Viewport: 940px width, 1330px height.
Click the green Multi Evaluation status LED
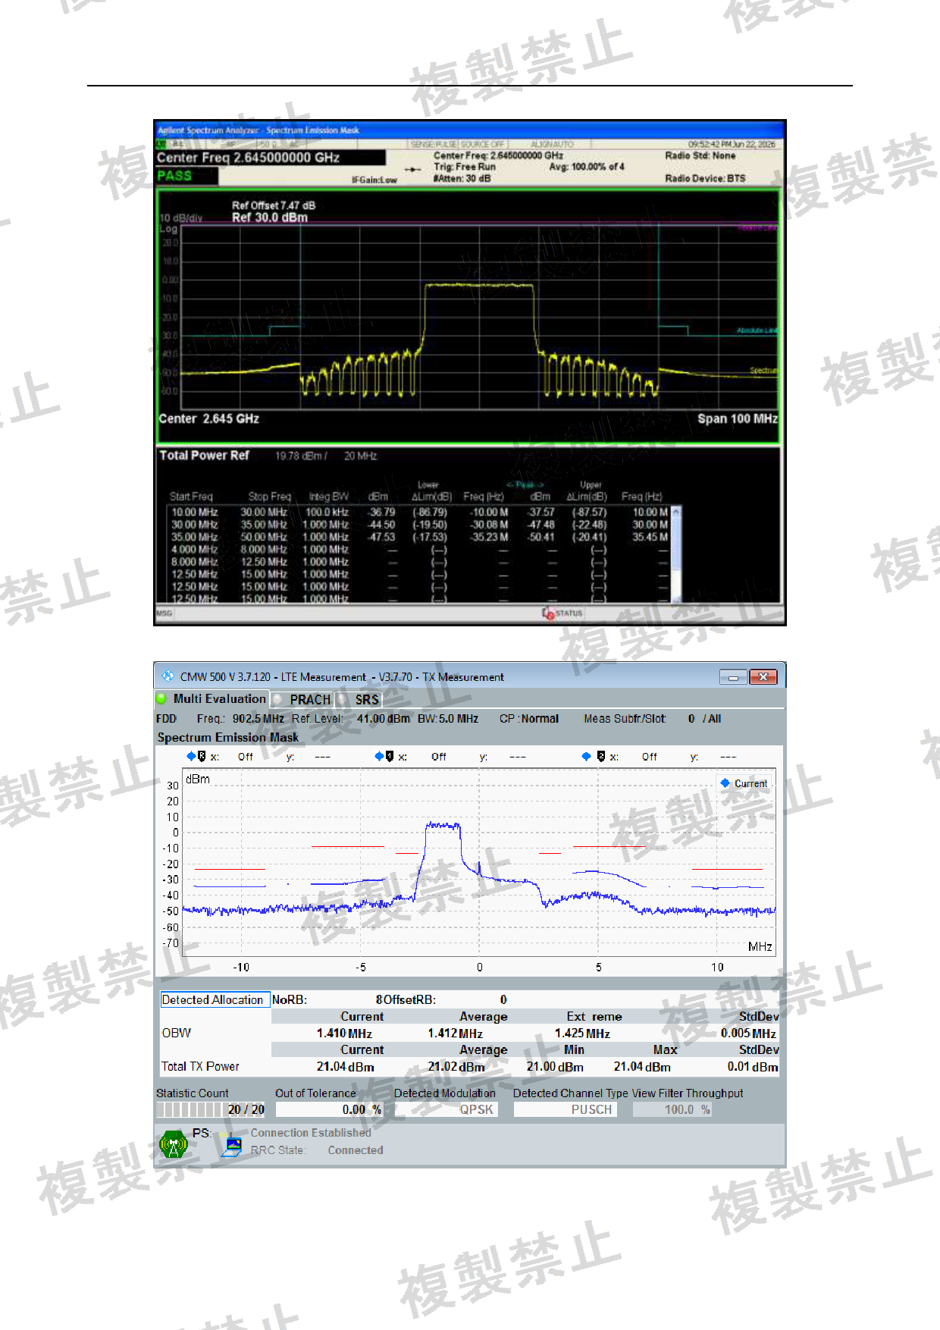tap(161, 698)
